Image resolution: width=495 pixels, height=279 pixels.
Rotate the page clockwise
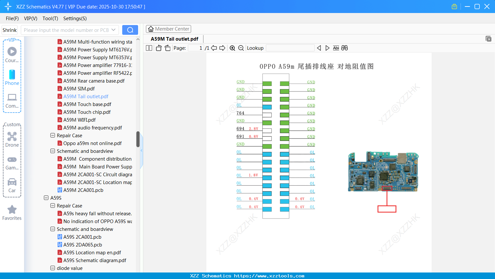pos(167,48)
